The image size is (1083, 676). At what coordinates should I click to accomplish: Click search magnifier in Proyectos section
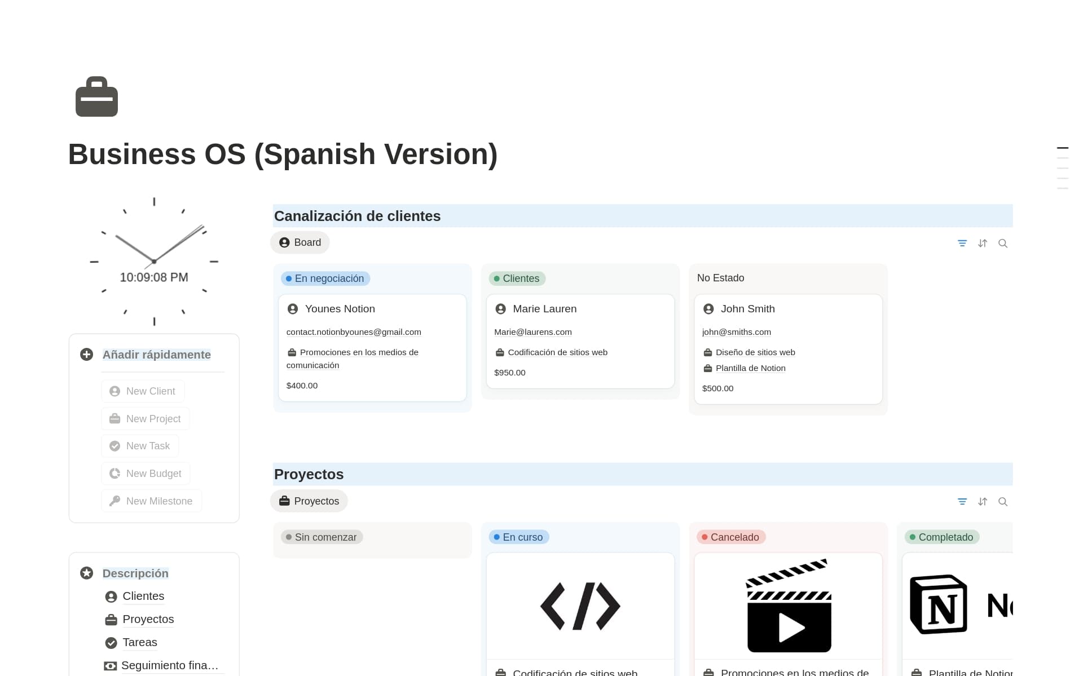click(x=1003, y=501)
